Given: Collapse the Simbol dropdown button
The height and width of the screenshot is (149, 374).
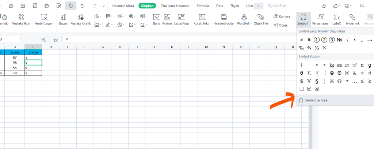Looking at the screenshot, I should (x=304, y=19).
